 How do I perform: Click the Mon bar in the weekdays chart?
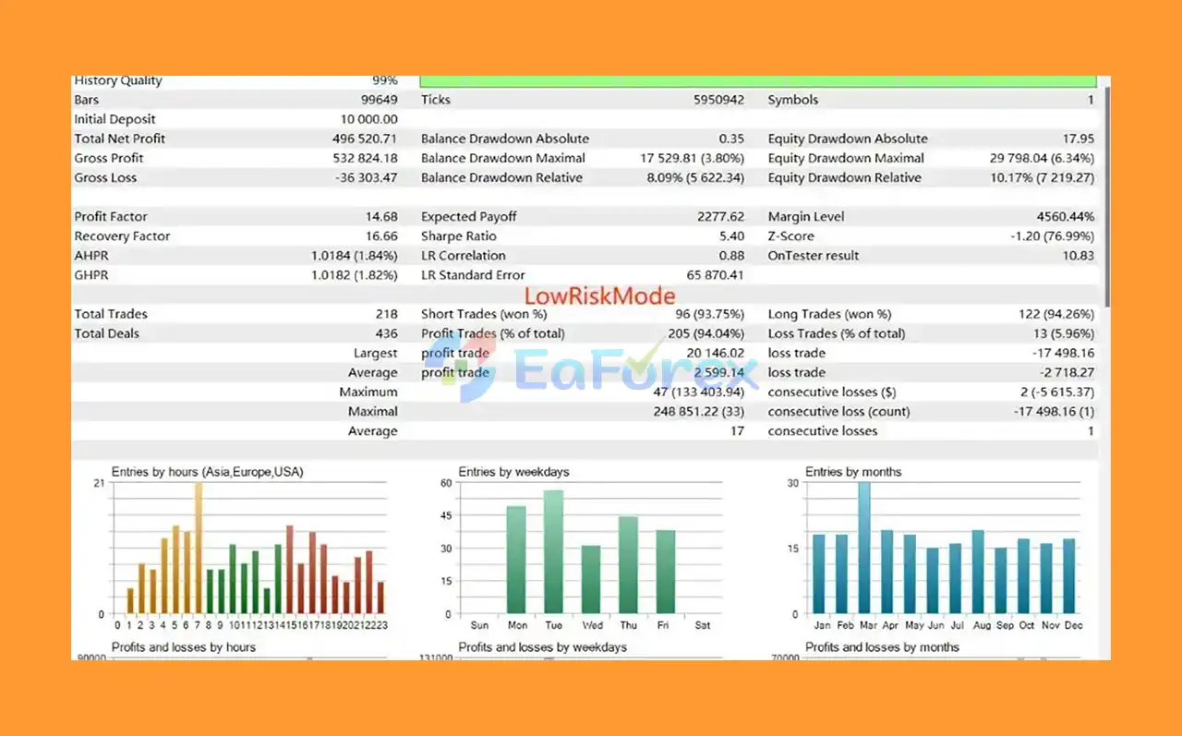(516, 561)
